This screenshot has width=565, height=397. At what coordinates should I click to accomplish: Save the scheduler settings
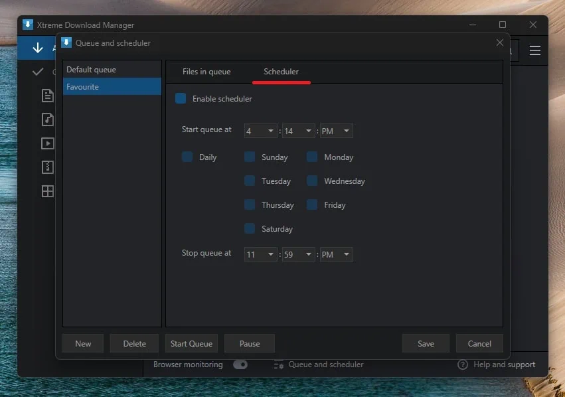(x=426, y=344)
